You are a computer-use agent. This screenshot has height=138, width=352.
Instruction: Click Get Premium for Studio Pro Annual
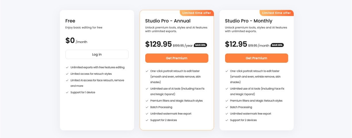click(x=177, y=58)
